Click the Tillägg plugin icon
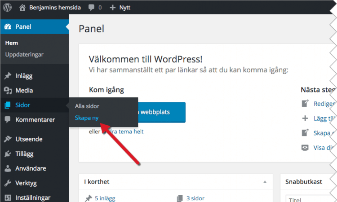Viewport: 337px width, 202px height. pos(8,154)
